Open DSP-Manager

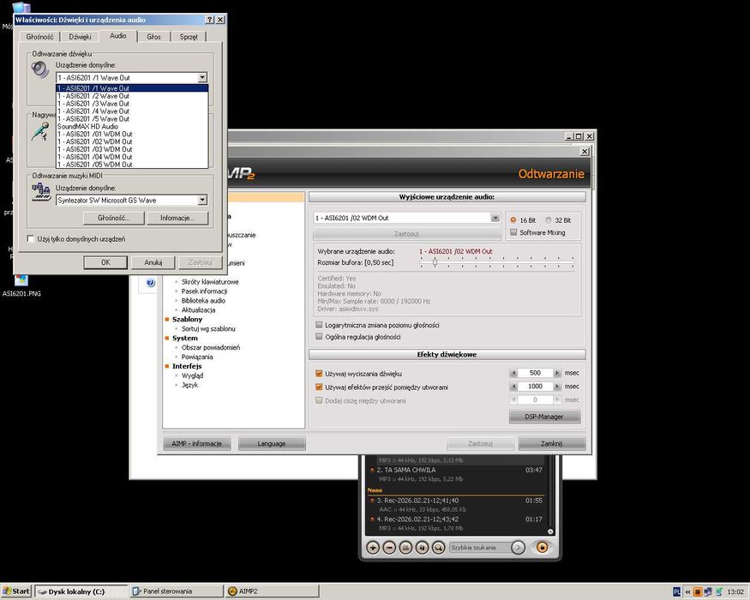[545, 417]
